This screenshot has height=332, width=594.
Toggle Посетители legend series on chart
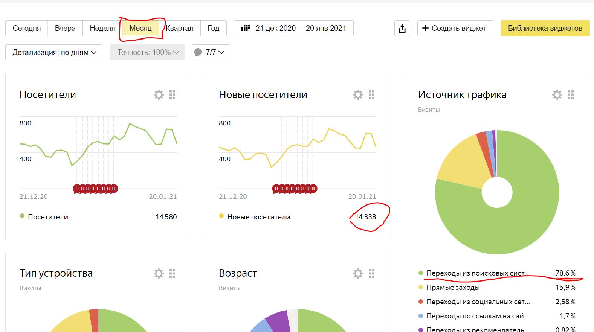coord(47,217)
